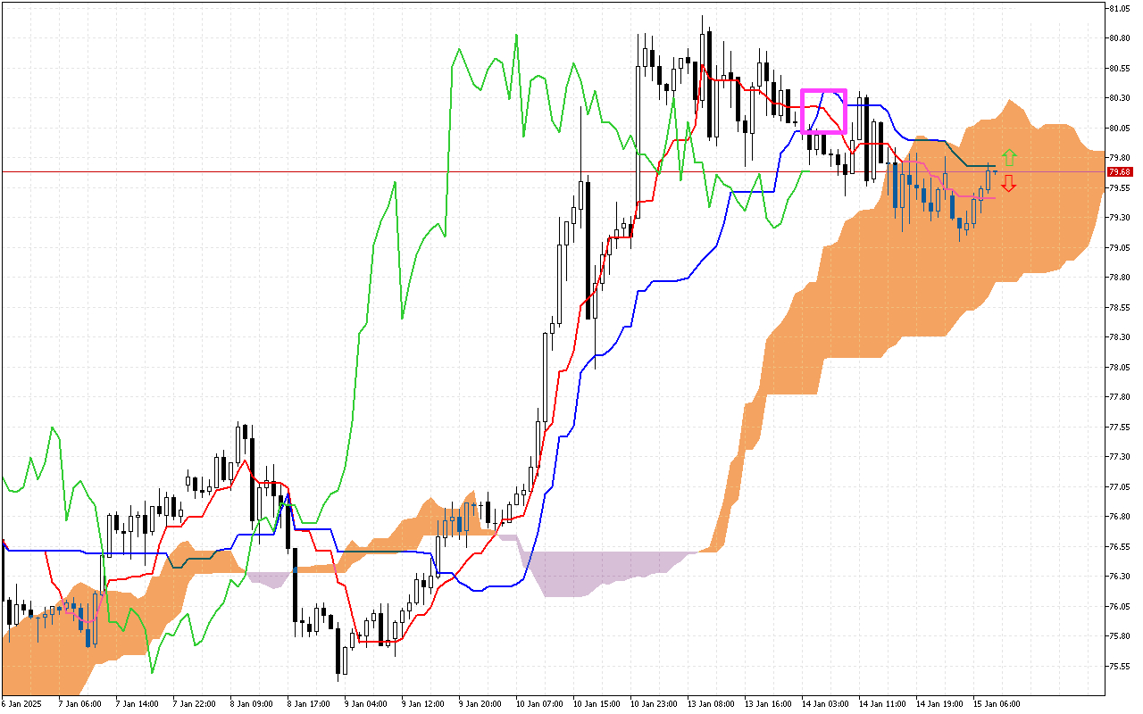Click the 76.55 price axis label
Viewport: 1143px width, 714px height.
tap(1120, 547)
